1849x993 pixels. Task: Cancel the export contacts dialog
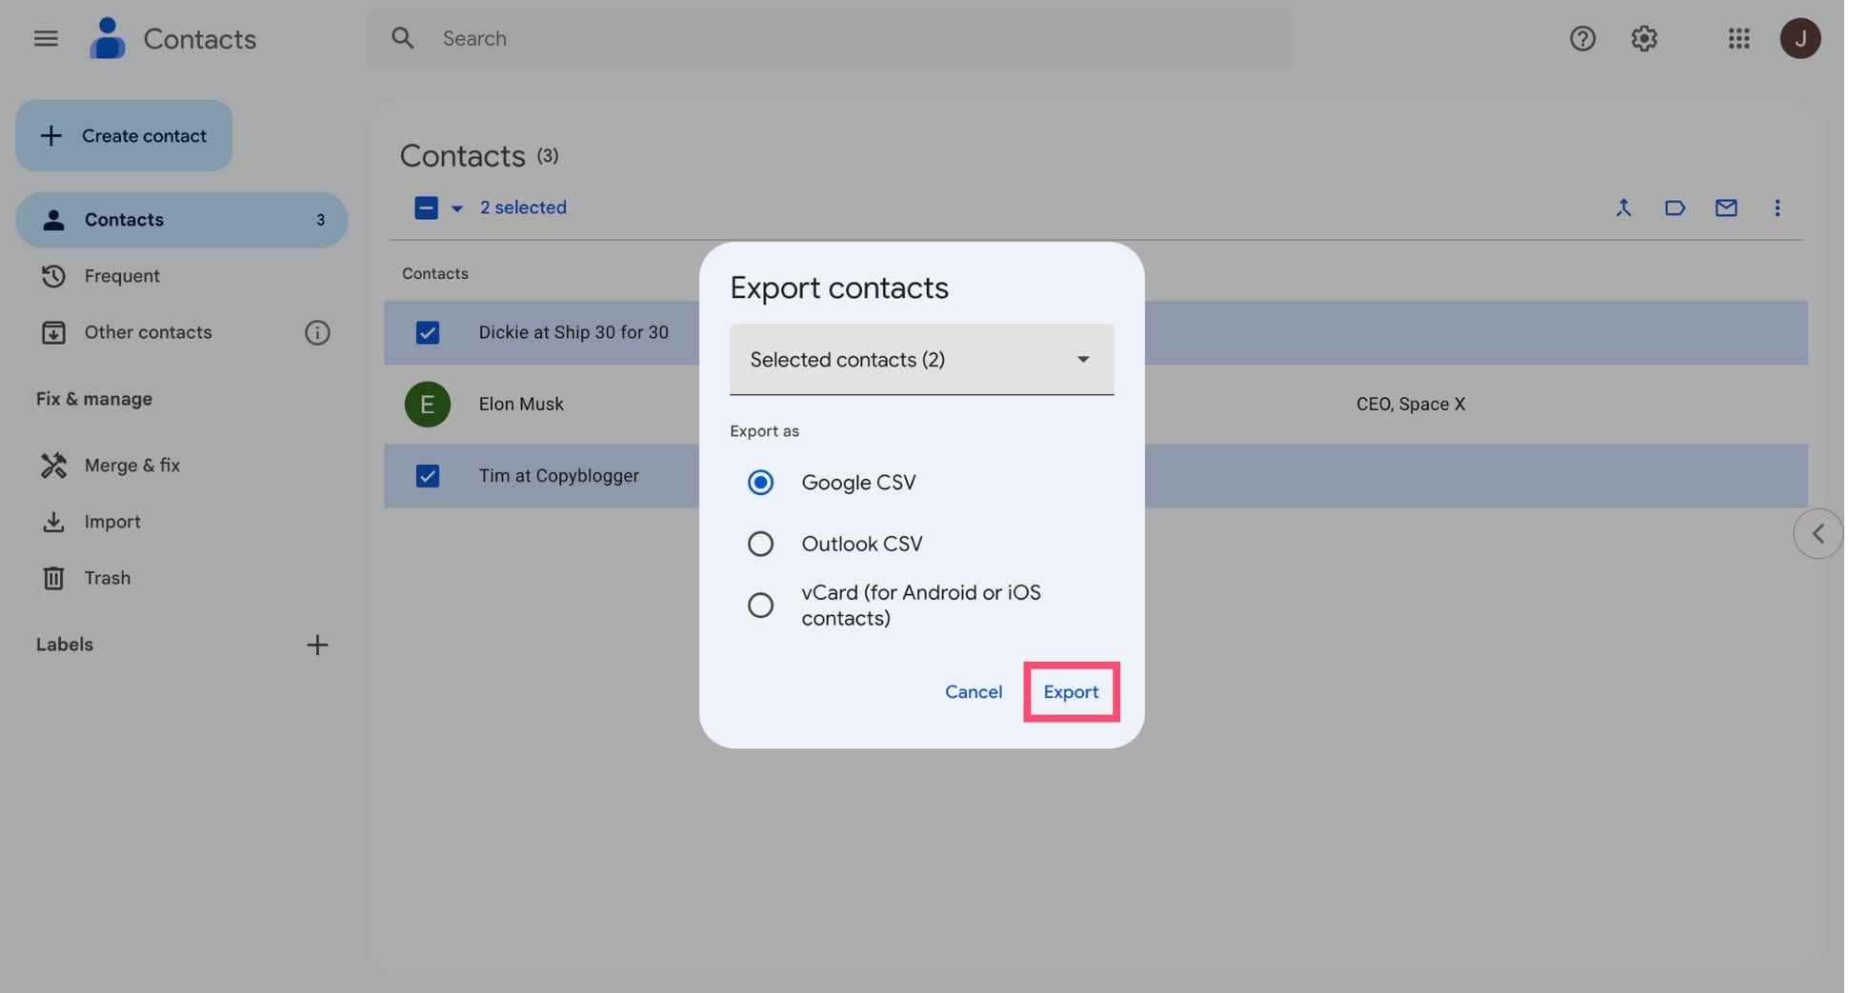point(973,692)
